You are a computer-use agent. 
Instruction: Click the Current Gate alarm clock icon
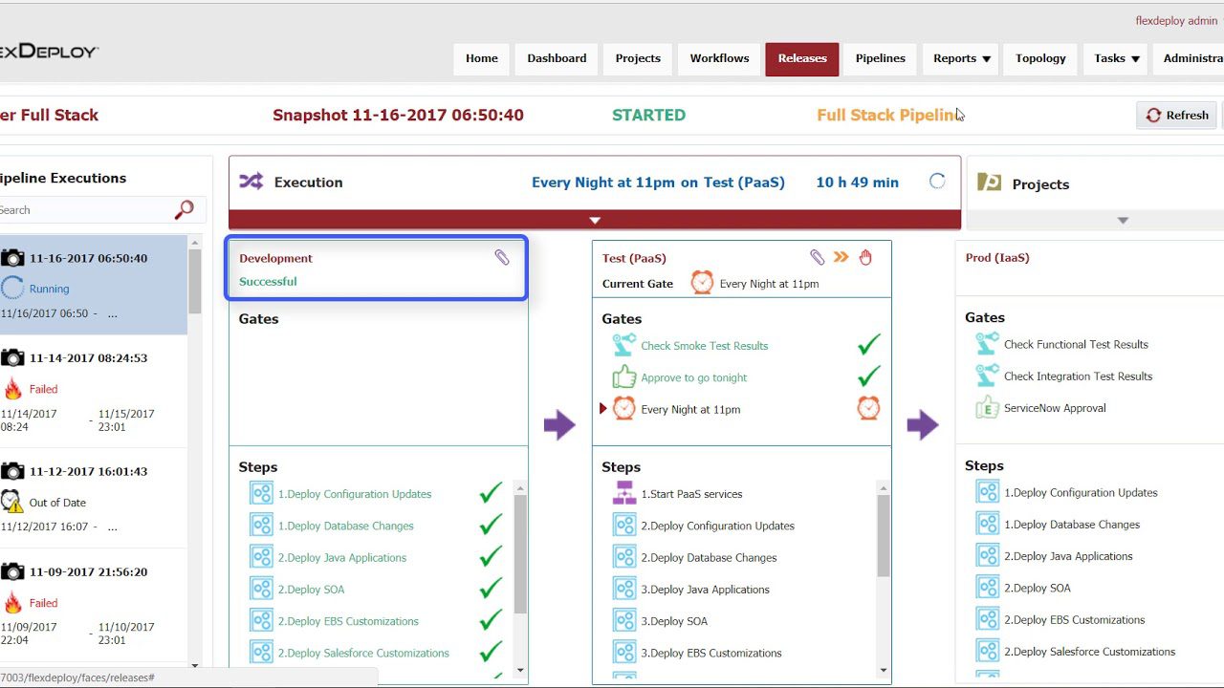pyautogui.click(x=702, y=283)
